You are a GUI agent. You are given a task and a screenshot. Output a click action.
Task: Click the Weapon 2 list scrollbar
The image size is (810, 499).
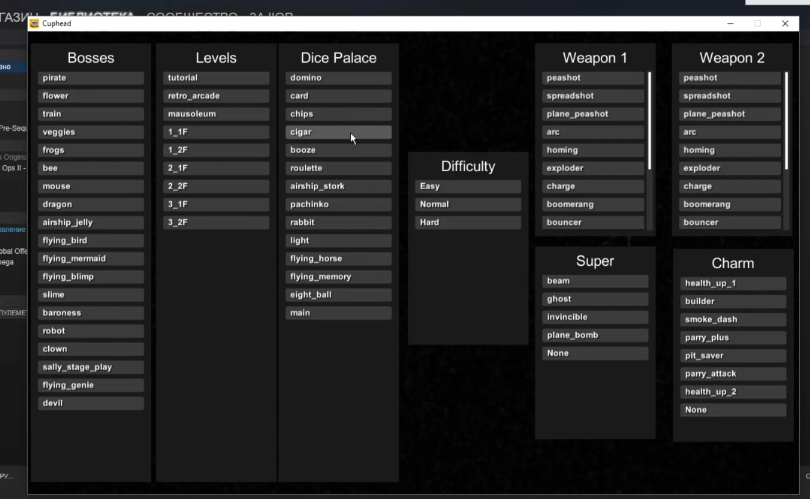786,121
